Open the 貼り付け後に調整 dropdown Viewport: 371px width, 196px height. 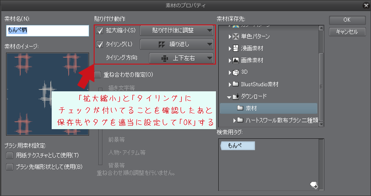click(x=177, y=30)
